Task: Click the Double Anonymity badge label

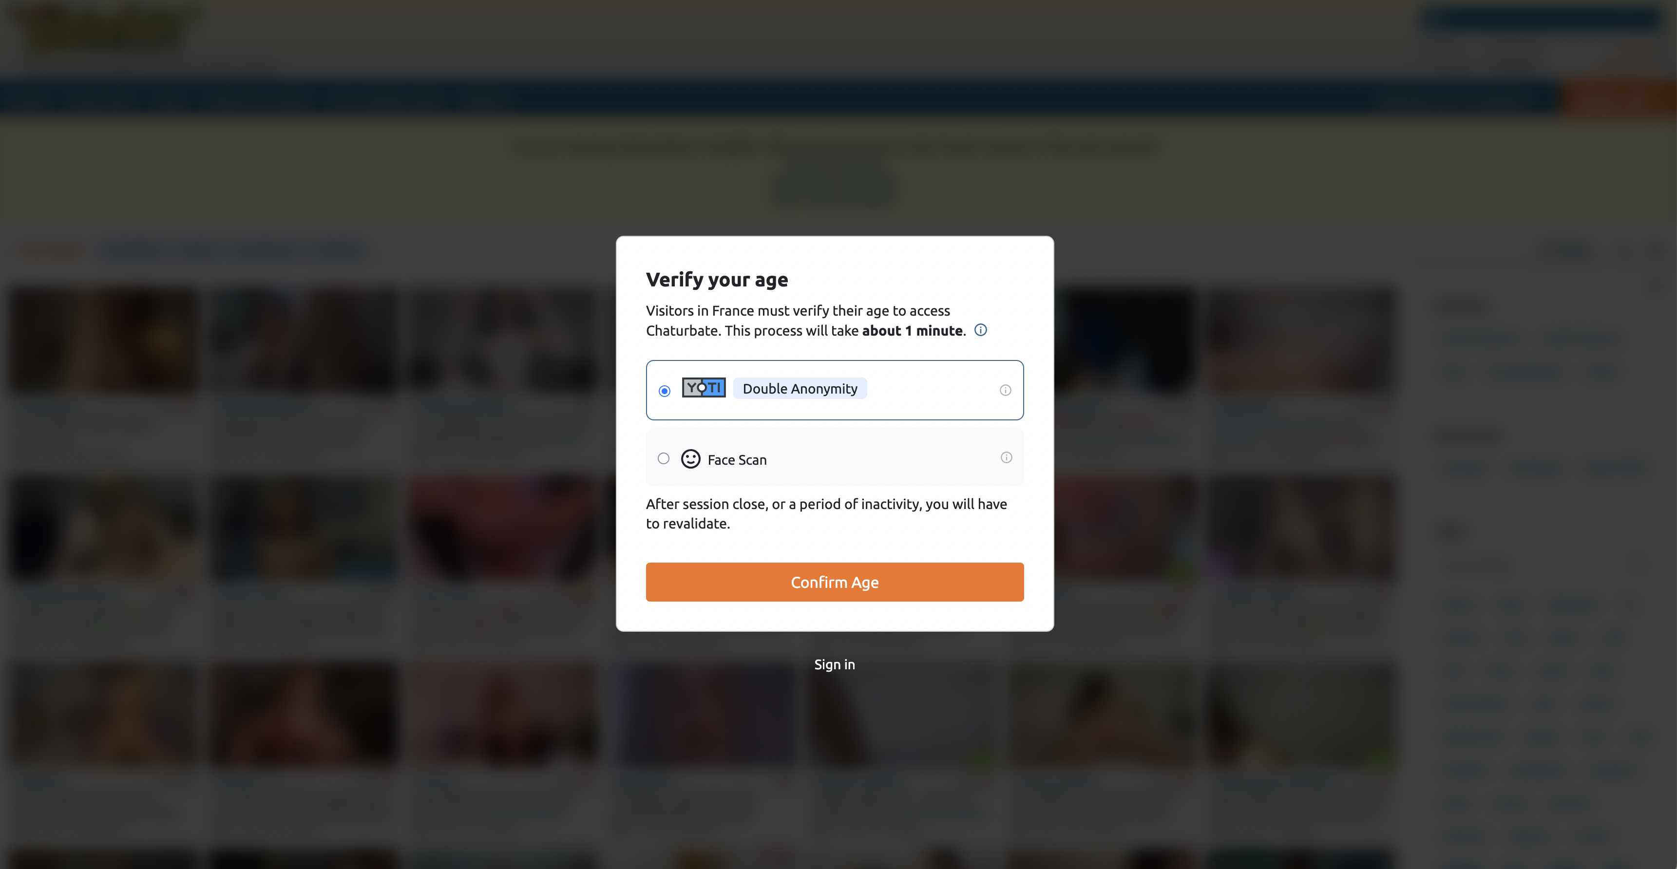Action: 800,389
